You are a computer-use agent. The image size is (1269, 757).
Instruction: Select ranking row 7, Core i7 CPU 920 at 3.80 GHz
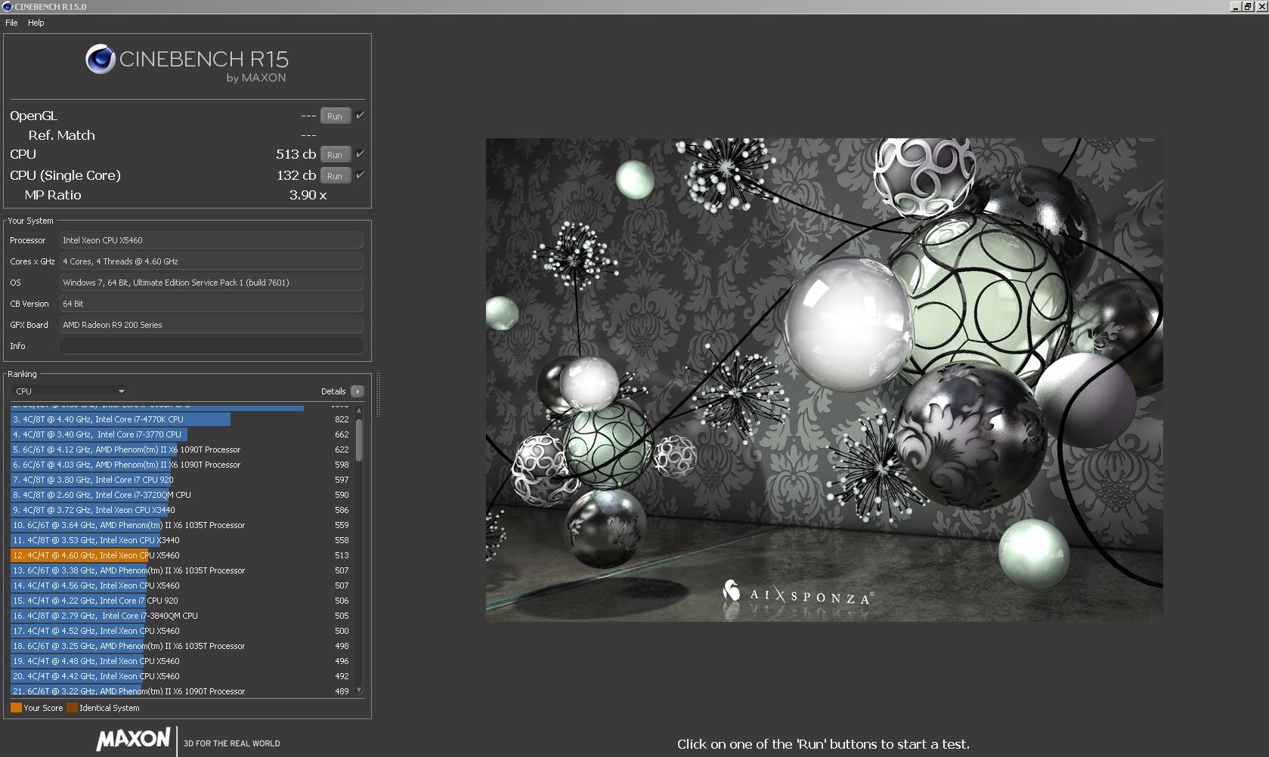point(181,480)
